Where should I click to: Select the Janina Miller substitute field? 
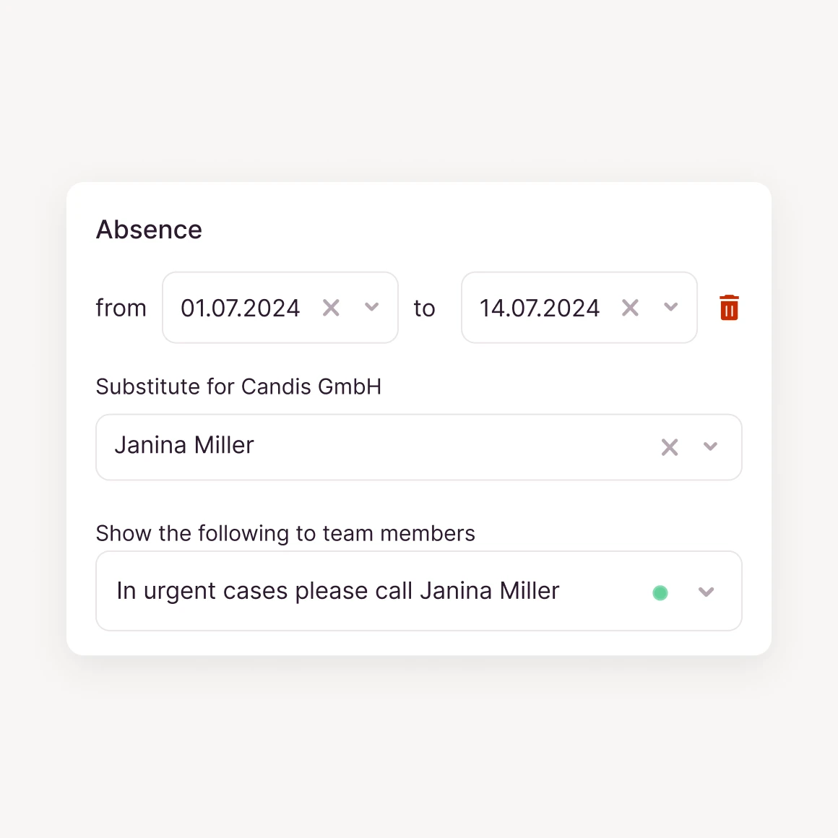tap(361, 446)
